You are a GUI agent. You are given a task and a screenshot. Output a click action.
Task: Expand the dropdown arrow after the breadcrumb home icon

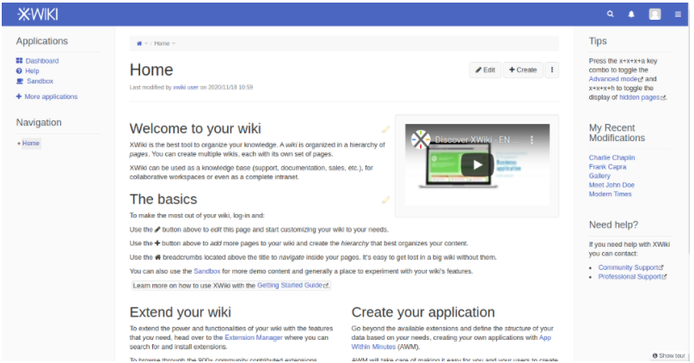pos(146,43)
